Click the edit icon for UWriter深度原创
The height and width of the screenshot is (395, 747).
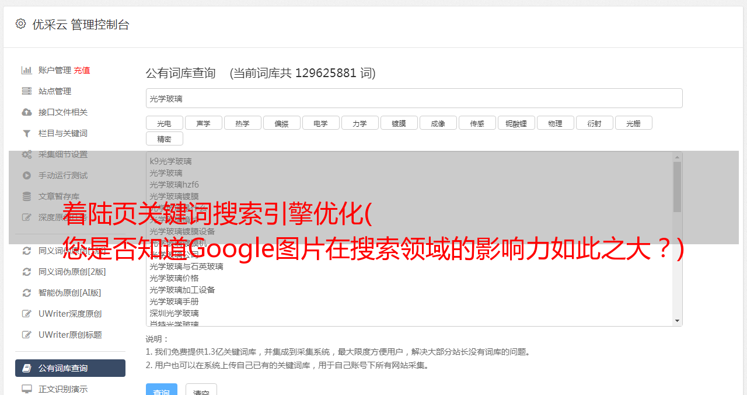pos(26,314)
